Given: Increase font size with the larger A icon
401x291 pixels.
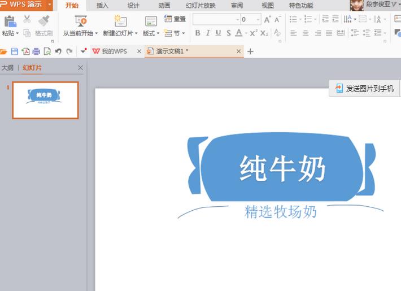Looking at the screenshot, I should click(x=267, y=20).
